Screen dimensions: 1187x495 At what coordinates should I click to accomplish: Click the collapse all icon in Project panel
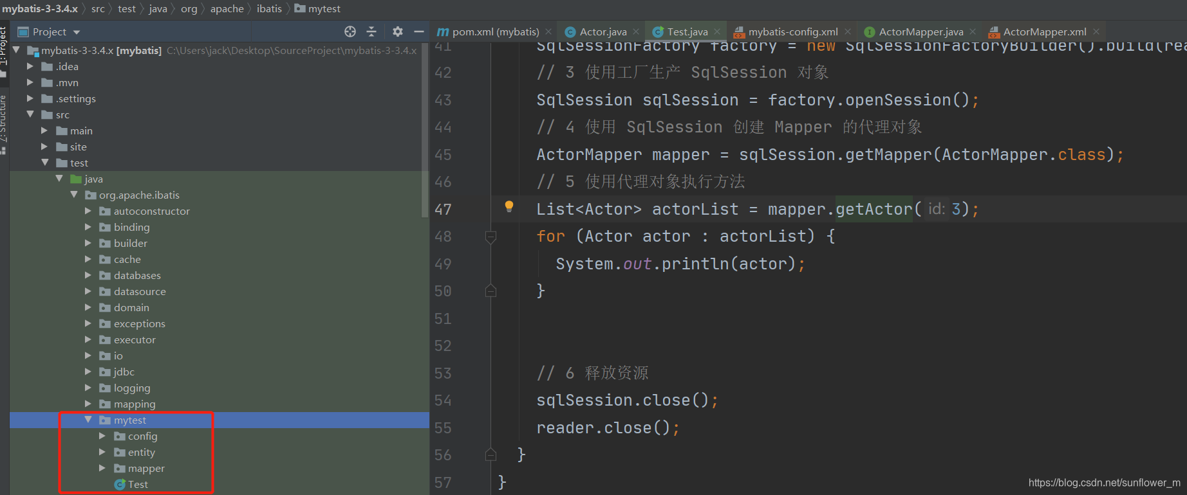click(371, 32)
